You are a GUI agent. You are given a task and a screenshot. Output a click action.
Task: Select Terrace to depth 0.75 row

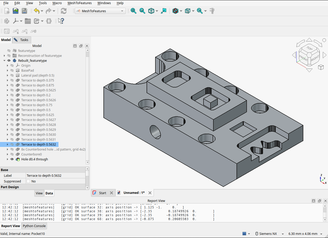point(37,105)
